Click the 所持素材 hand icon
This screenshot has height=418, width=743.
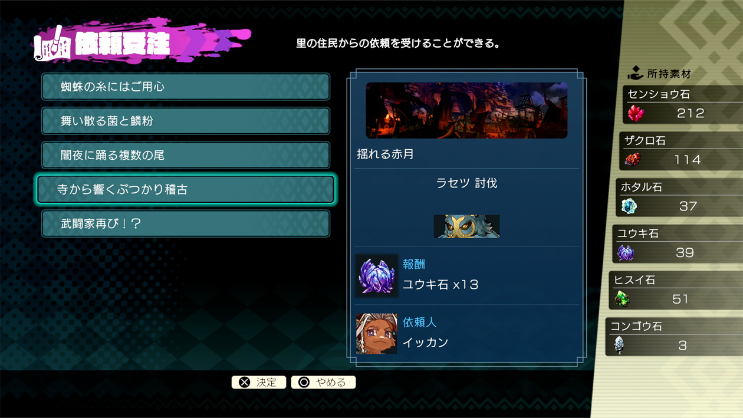click(x=635, y=74)
